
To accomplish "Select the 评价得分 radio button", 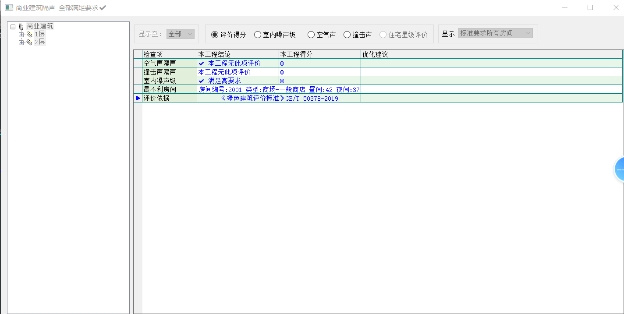I will (215, 35).
